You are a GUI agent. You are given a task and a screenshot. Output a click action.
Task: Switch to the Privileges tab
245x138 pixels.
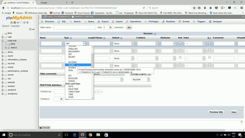(x=152, y=21)
